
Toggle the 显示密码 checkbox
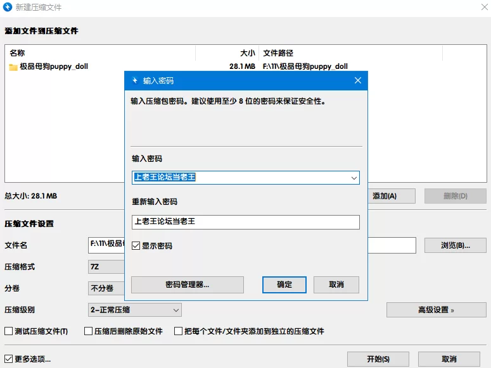click(x=136, y=246)
